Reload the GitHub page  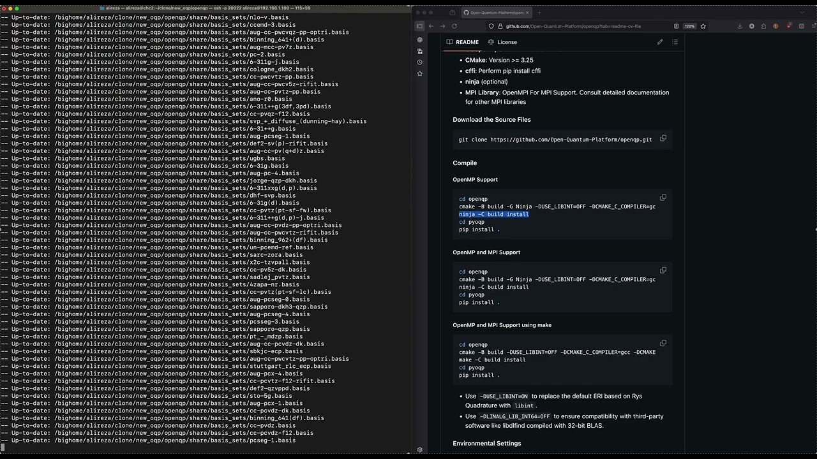454,26
